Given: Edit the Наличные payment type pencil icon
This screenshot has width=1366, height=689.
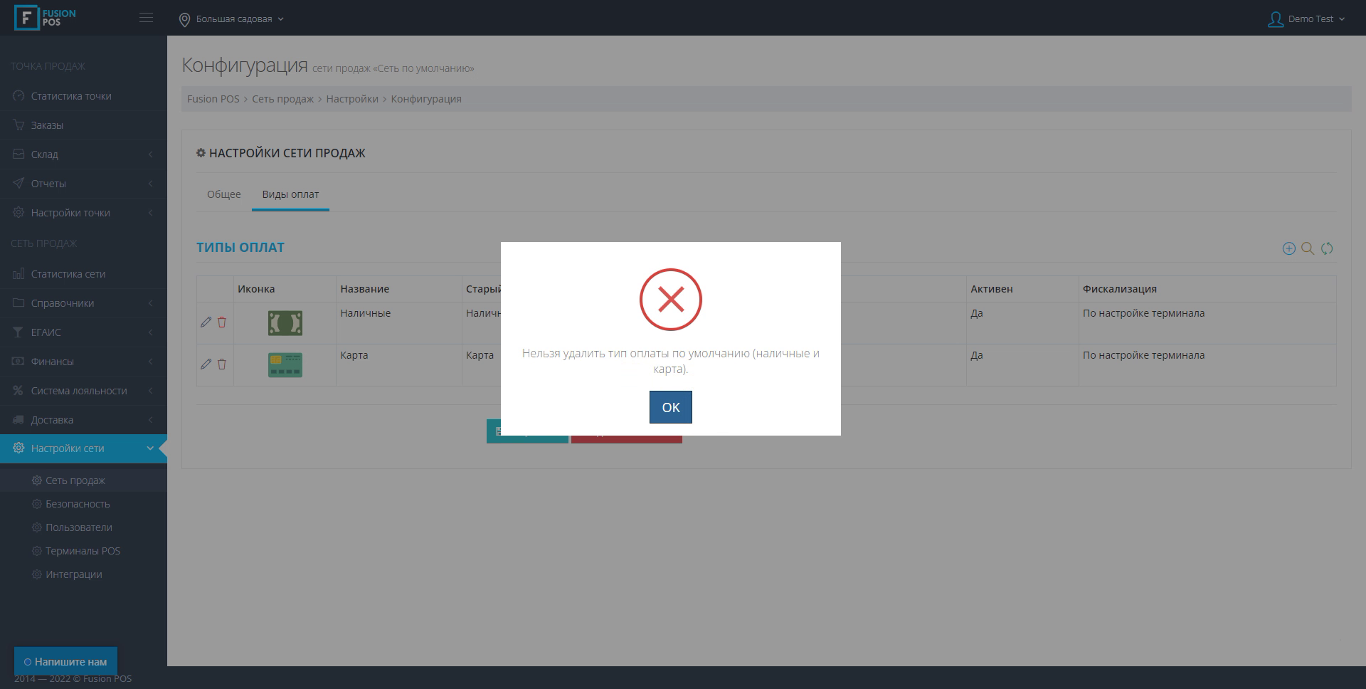Looking at the screenshot, I should pyautogui.click(x=206, y=322).
